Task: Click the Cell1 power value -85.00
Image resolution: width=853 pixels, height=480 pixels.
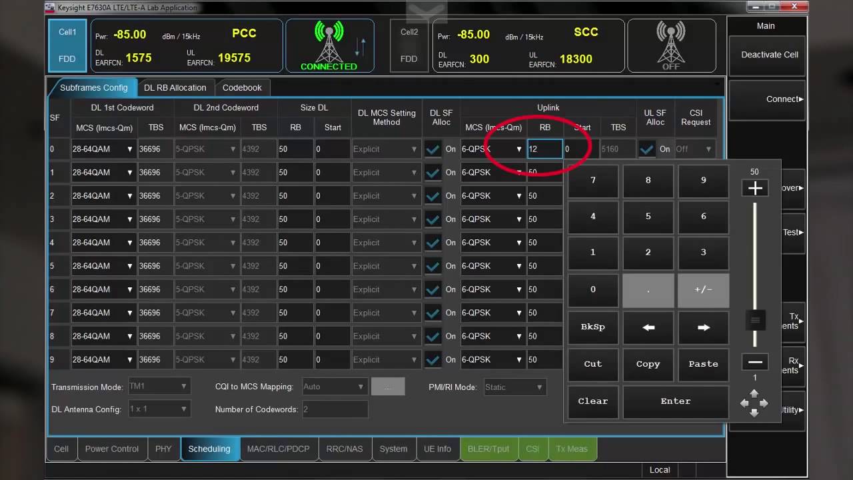Action: click(x=130, y=35)
